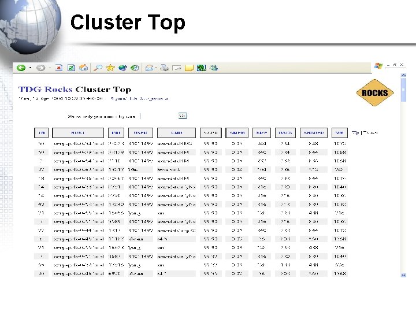Open Search with the magnifying glass icon
416x312 pixels.
98,68
